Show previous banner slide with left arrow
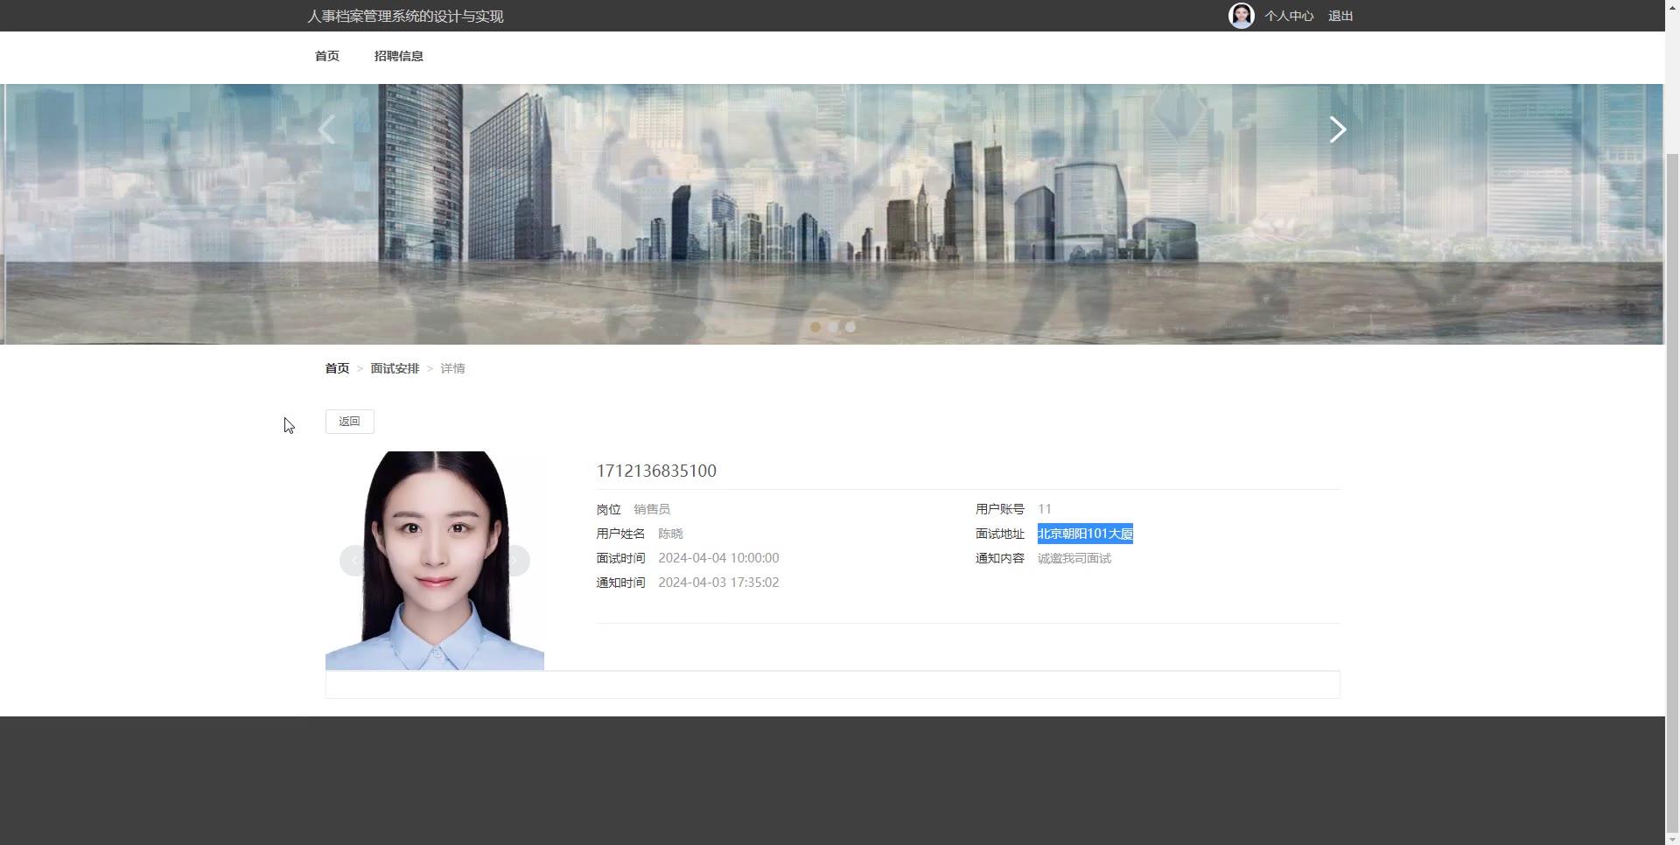This screenshot has height=845, width=1680. click(326, 129)
